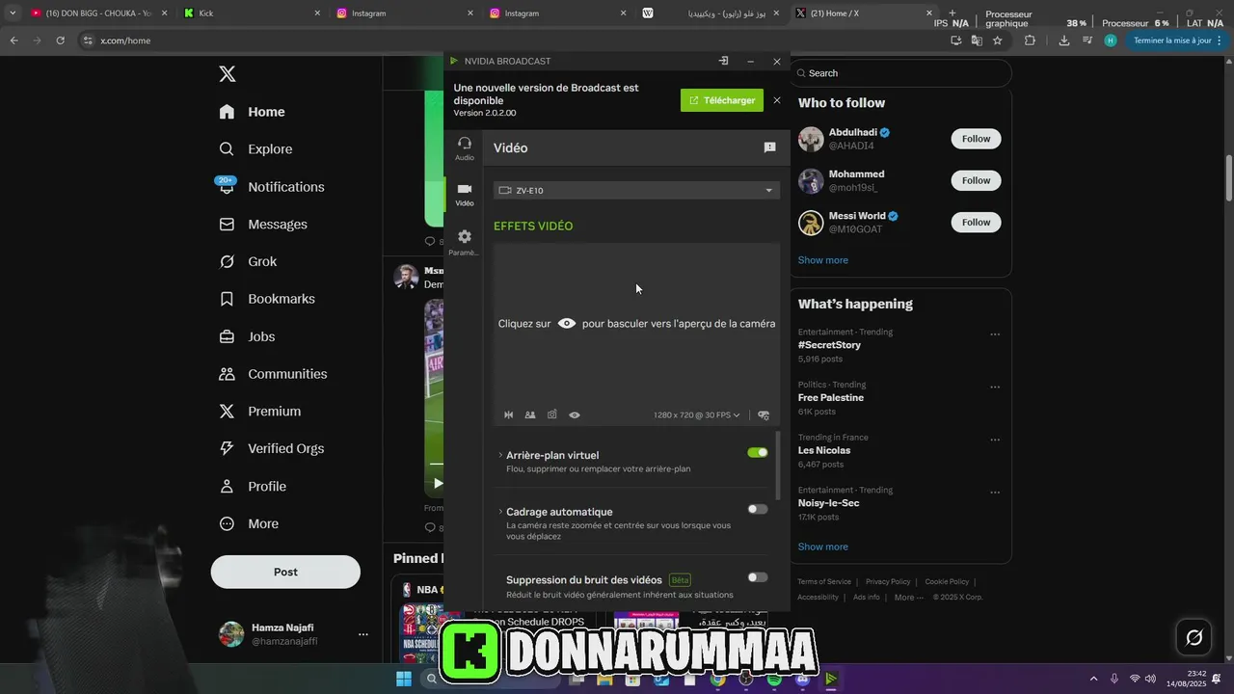
Task: Open browser extensions puzzle icon
Action: click(x=1030, y=40)
